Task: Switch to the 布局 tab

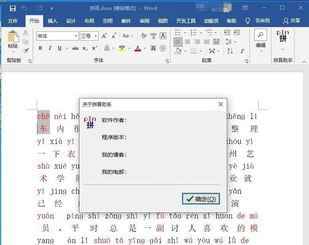Action: tap(89, 21)
